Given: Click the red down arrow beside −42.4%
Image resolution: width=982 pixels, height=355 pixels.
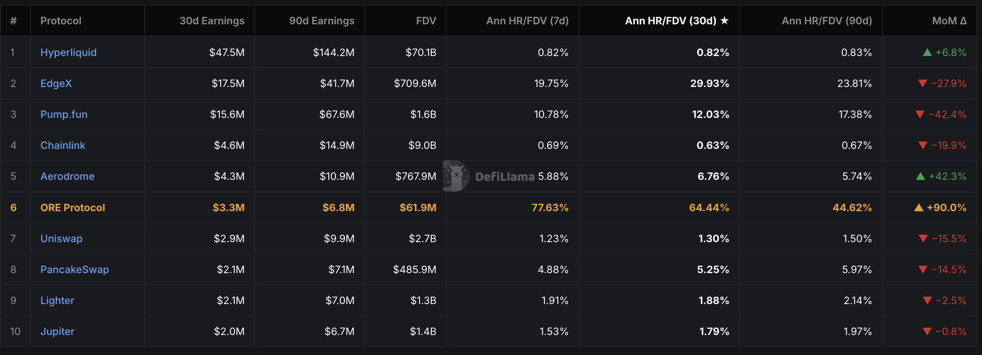Looking at the screenshot, I should [920, 114].
